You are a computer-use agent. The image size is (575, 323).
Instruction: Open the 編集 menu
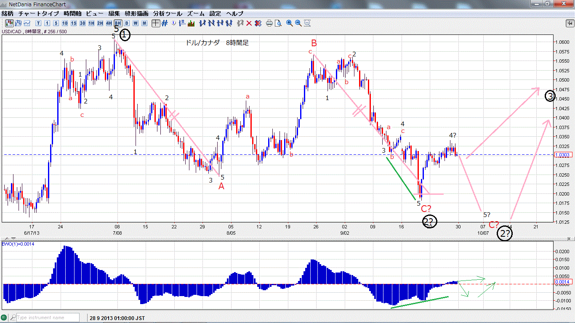tap(114, 13)
